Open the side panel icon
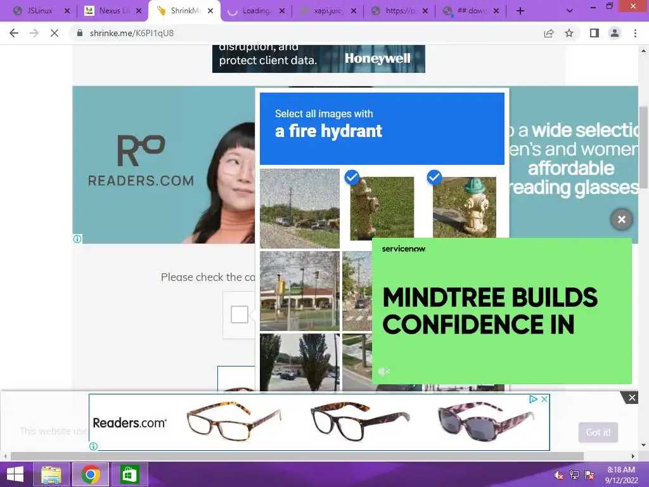The height and width of the screenshot is (487, 649). pyautogui.click(x=594, y=33)
